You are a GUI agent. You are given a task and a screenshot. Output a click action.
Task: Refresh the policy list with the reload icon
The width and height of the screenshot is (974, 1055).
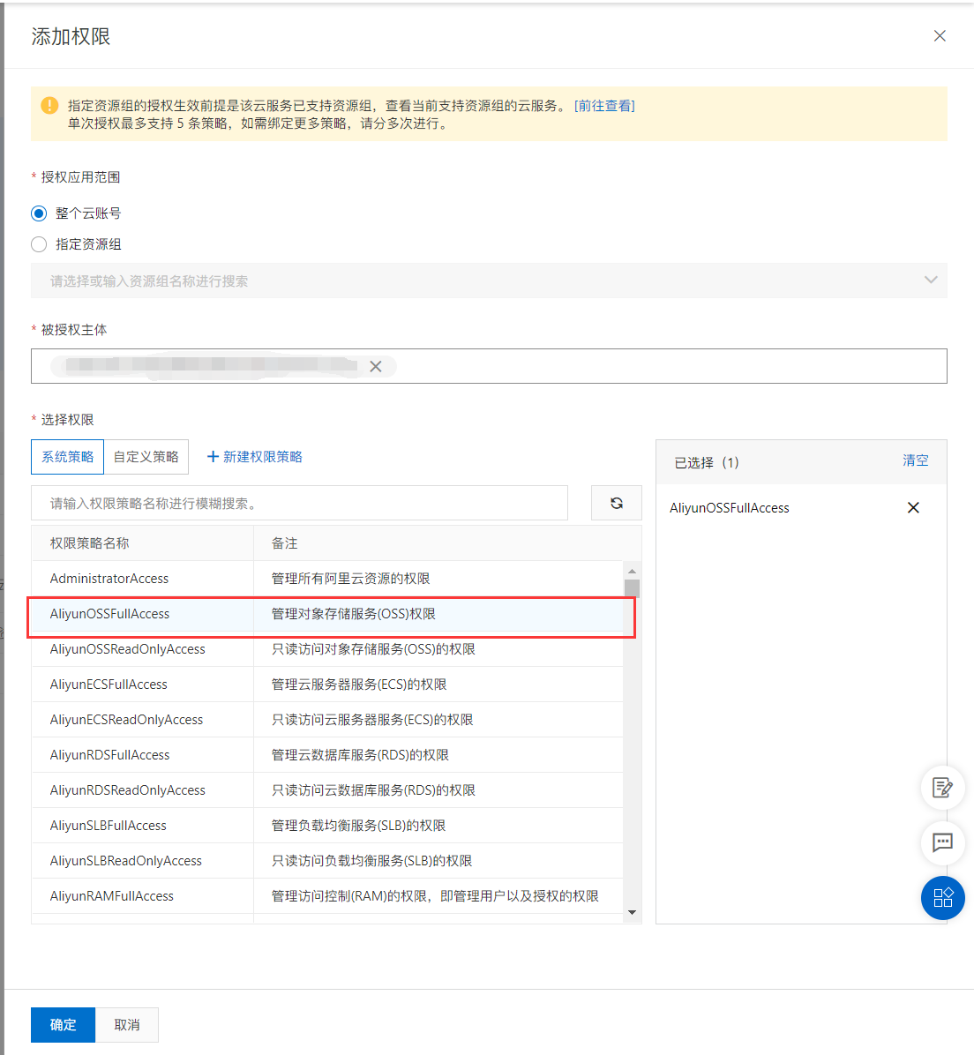click(x=616, y=504)
